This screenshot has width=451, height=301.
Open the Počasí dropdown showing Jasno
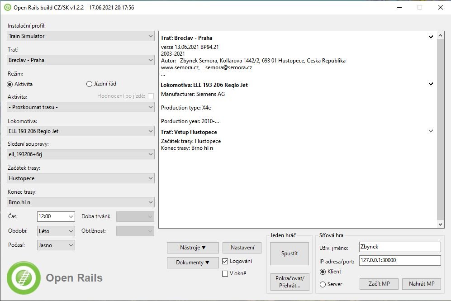[x=56, y=245]
